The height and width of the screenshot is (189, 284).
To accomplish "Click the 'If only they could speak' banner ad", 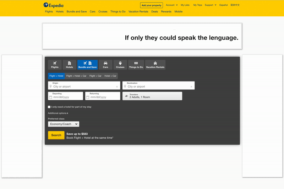I will [x=142, y=36].
